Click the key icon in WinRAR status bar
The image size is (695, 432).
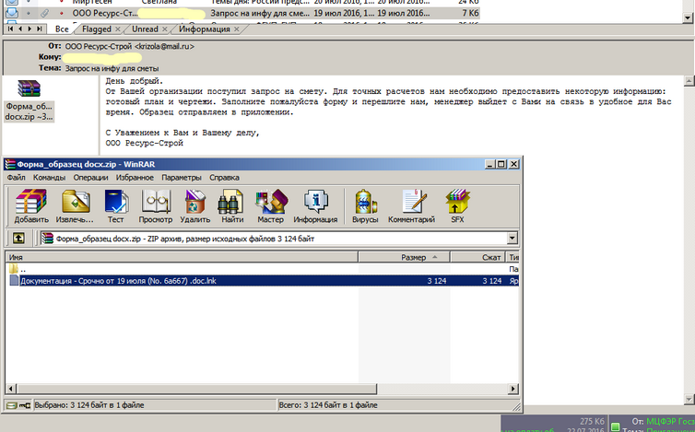25,405
